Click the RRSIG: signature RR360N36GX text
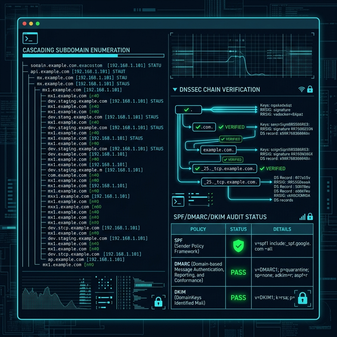Image resolution: width=337 pixels, height=337 pixels. tap(287, 154)
